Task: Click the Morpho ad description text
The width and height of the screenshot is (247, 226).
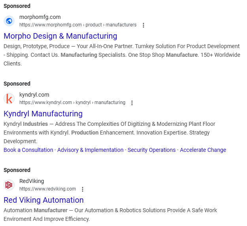Action: coord(122,55)
